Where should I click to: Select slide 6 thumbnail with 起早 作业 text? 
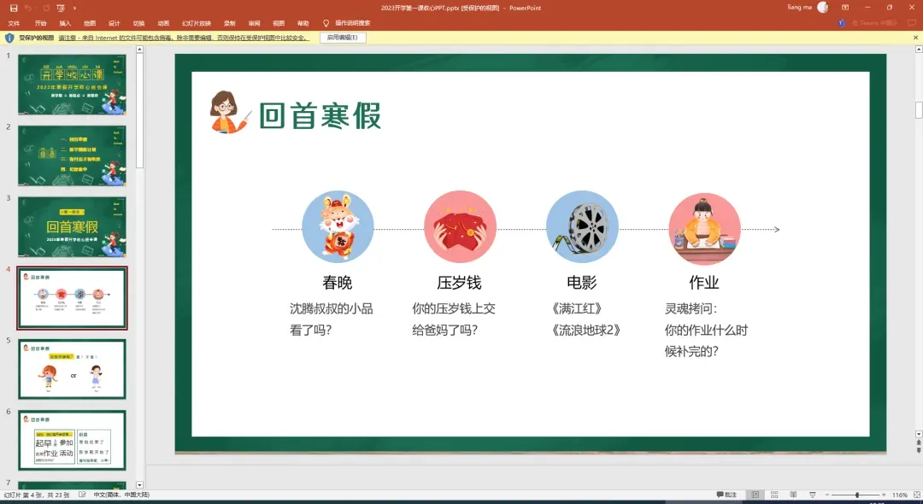click(72, 441)
